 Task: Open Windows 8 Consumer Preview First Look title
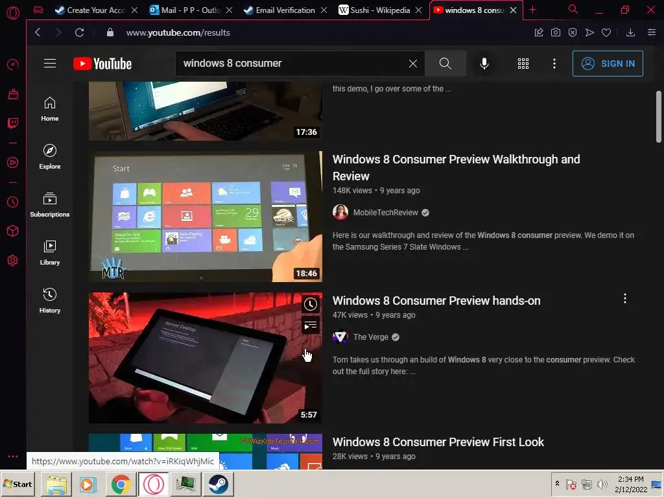[438, 442]
